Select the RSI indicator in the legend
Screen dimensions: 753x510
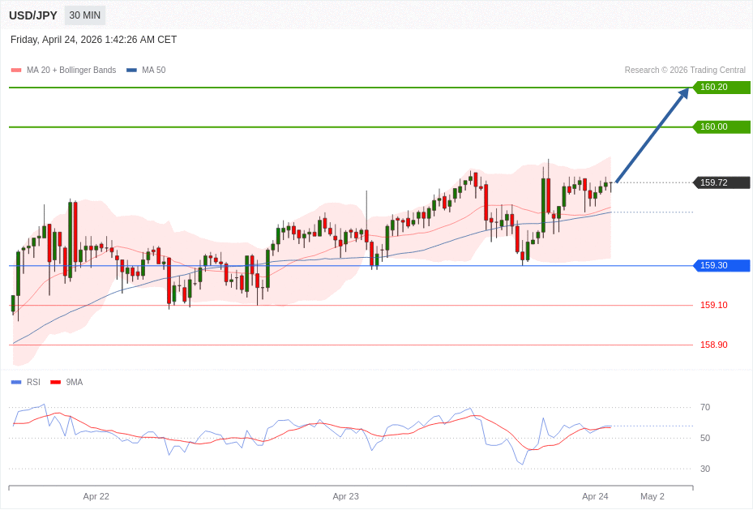33,382
